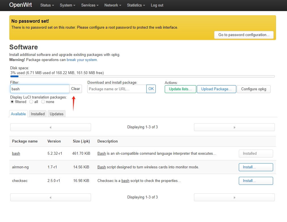The height and width of the screenshot is (222, 287).
Task: Open the Status dropdown menu
Action: coord(47,5)
